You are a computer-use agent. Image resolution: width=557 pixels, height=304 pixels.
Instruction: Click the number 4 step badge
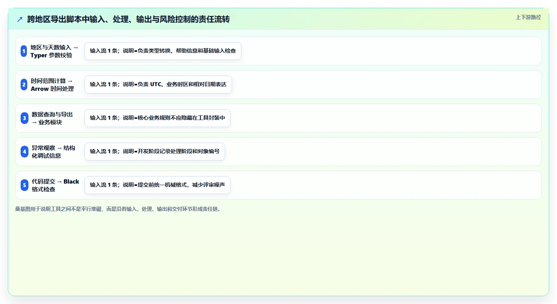click(25, 152)
